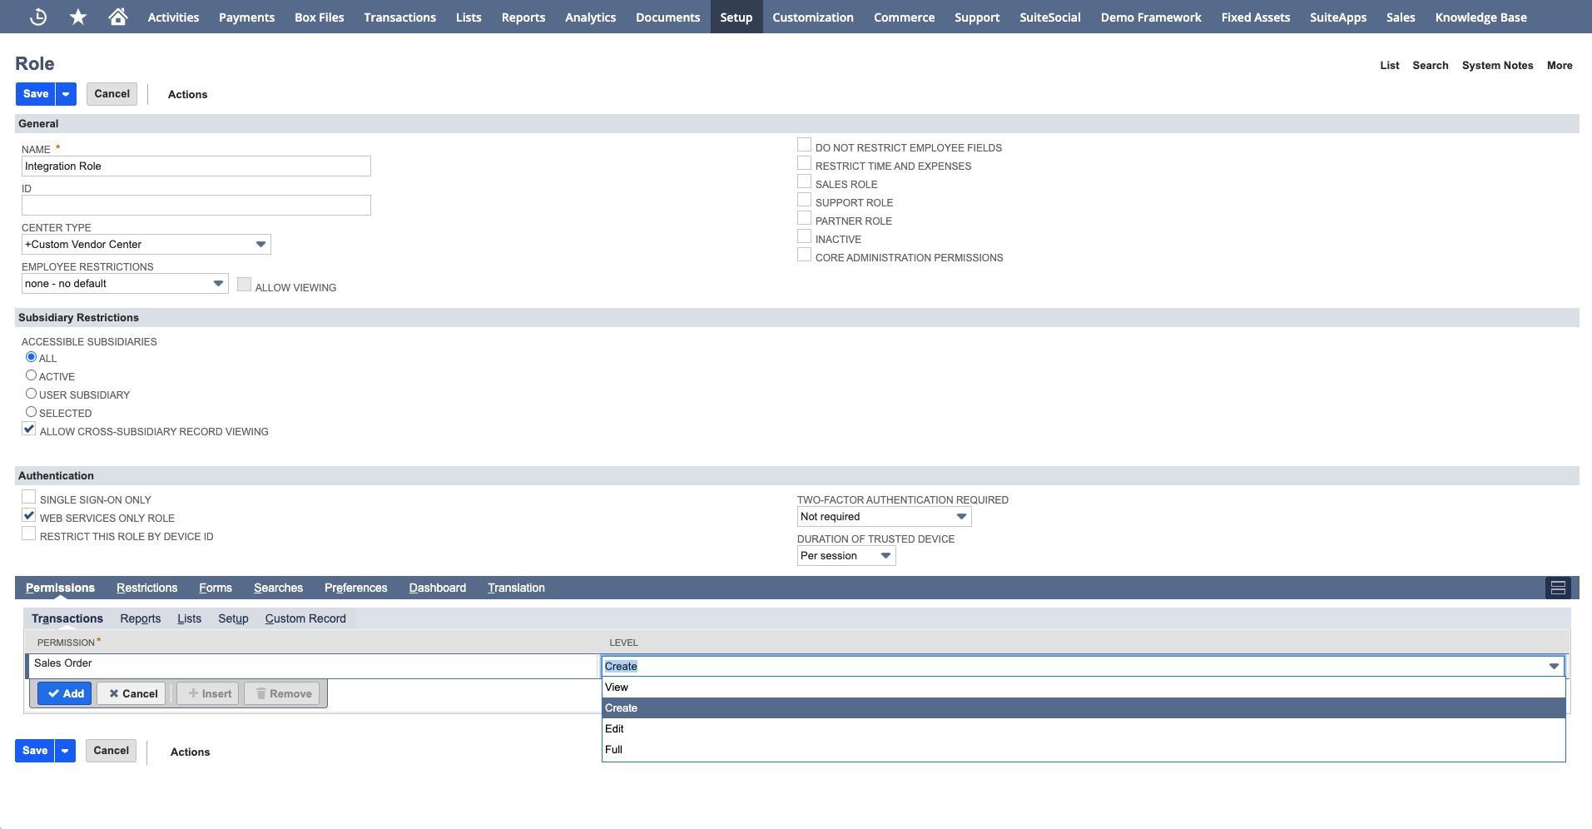Viewport: 1592px width, 829px height.
Task: Click the Remove trash icon in permissions row
Action: pos(261,692)
